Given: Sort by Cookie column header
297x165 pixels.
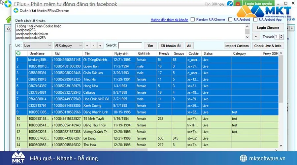Looking at the screenshot, I should point(193,53).
